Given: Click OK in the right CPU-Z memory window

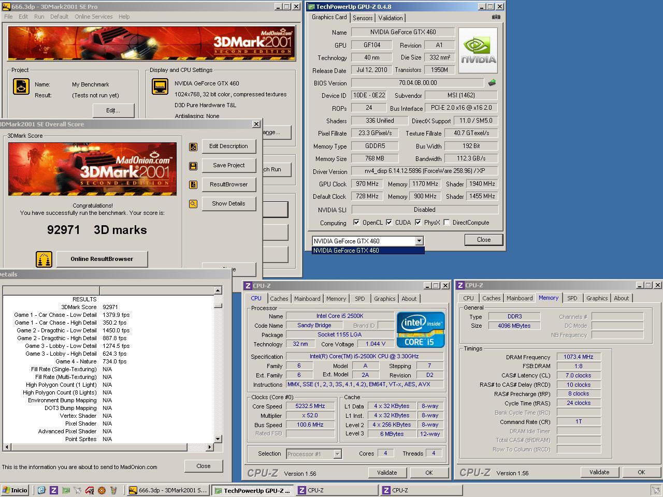Looking at the screenshot, I should (x=641, y=472).
